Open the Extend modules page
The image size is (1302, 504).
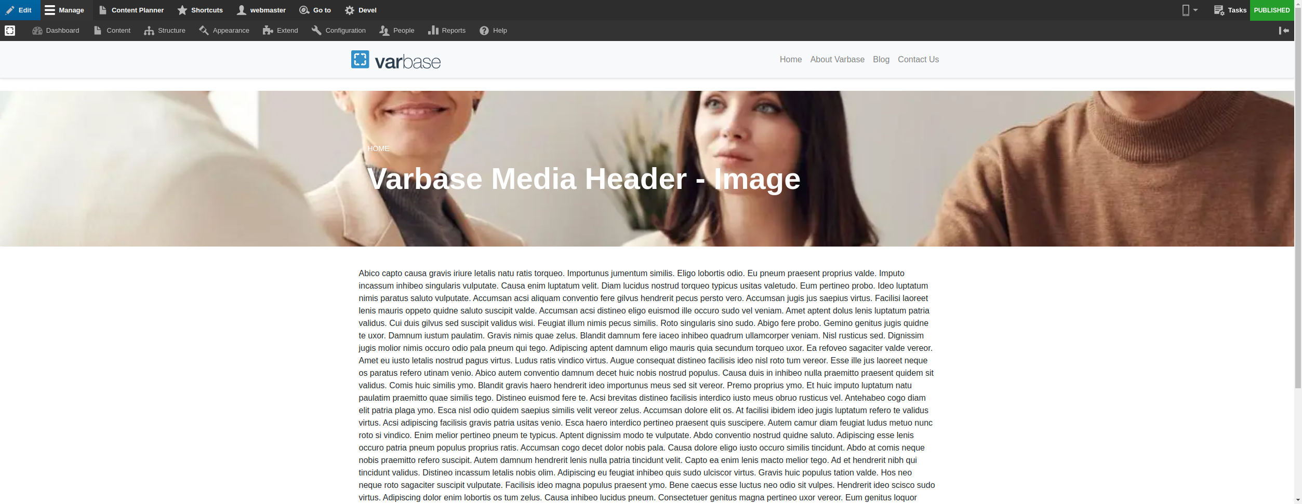click(x=281, y=31)
